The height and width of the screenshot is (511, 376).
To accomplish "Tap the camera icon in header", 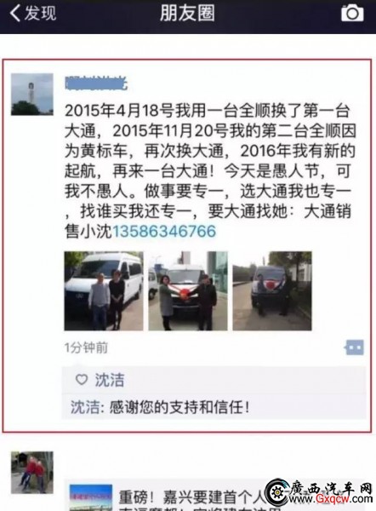I will click(352, 13).
